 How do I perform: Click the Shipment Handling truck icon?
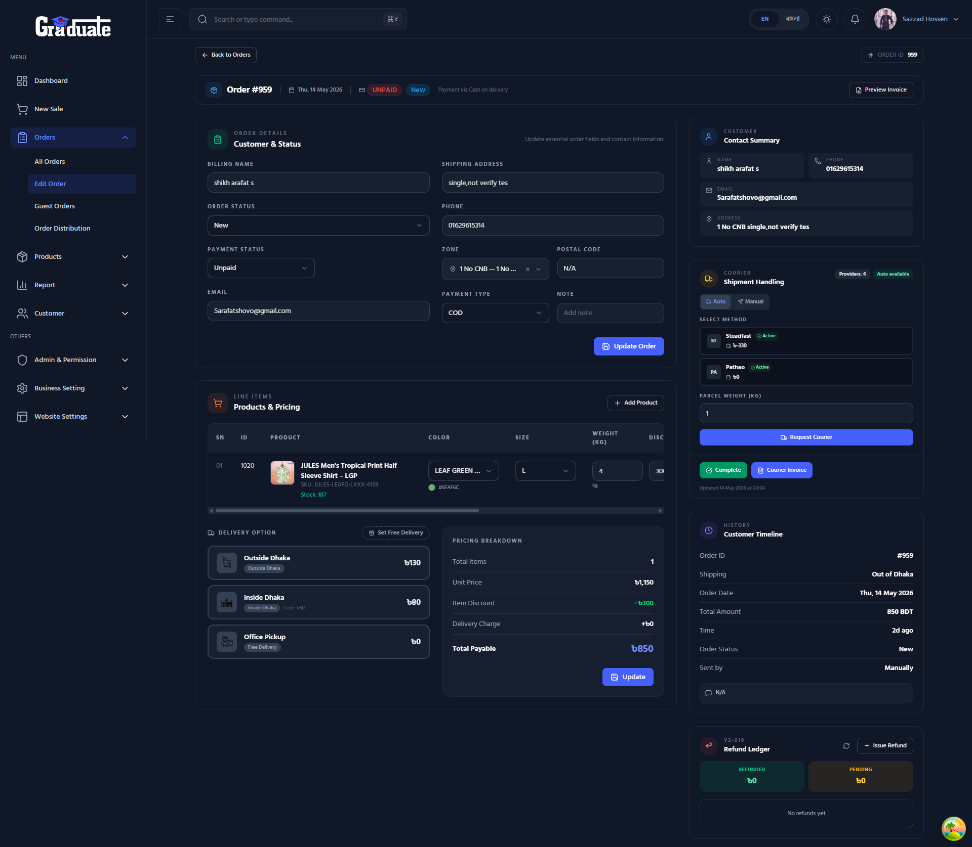coord(708,278)
